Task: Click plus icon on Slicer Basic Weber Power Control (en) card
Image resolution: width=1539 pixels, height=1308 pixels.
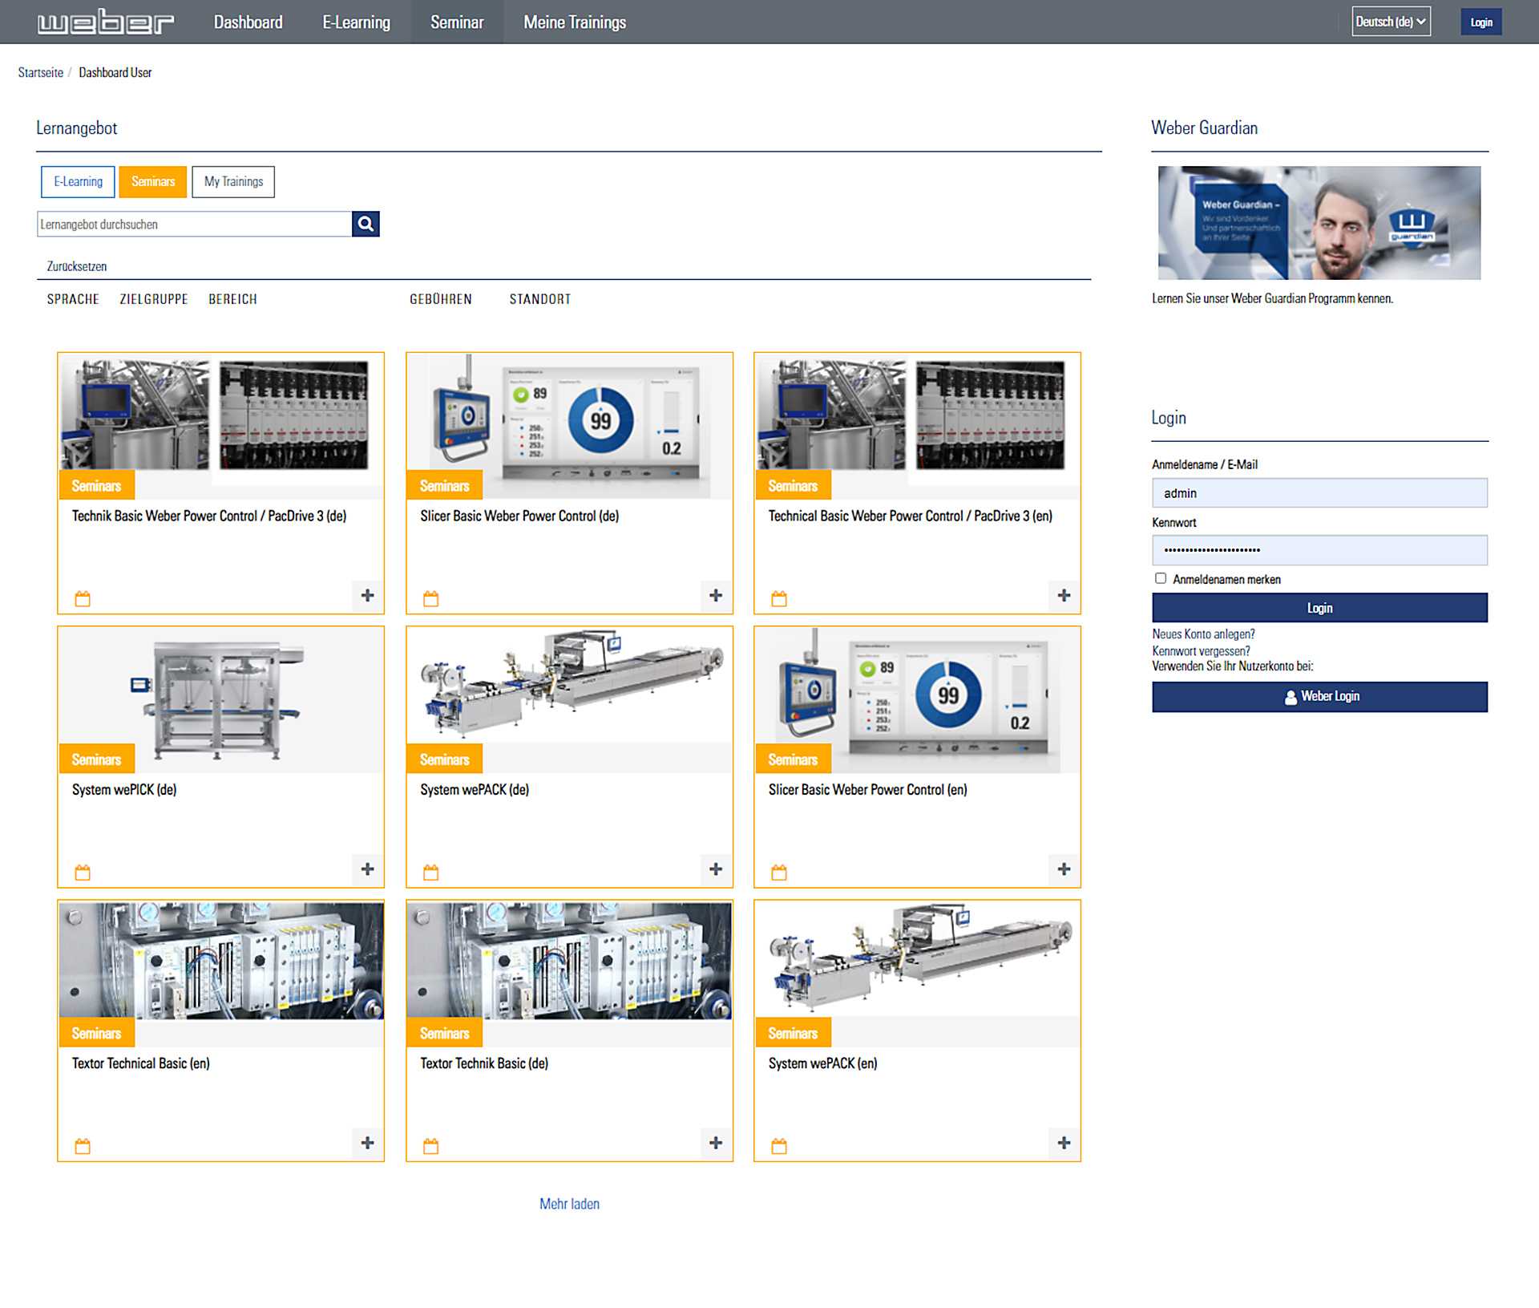Action: 1064,869
